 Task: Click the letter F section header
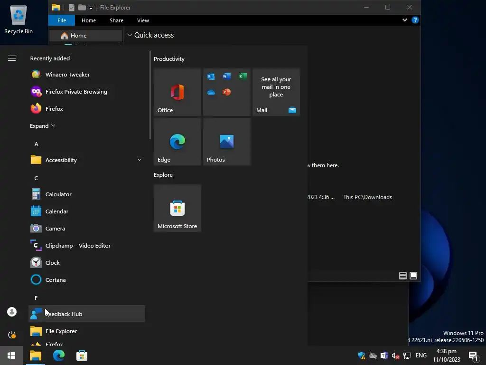pos(36,298)
